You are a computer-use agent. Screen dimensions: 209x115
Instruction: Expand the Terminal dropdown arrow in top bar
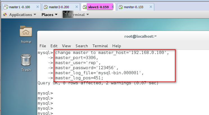click(x=88, y=14)
